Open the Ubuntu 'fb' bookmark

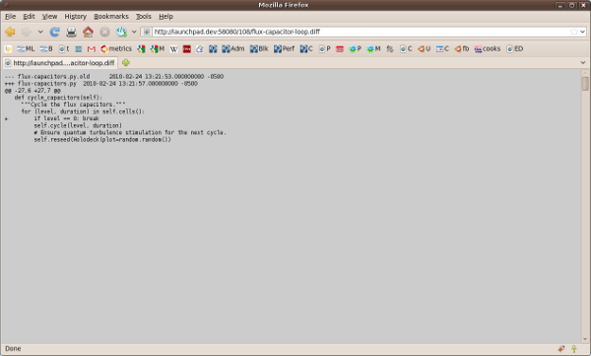(461, 48)
